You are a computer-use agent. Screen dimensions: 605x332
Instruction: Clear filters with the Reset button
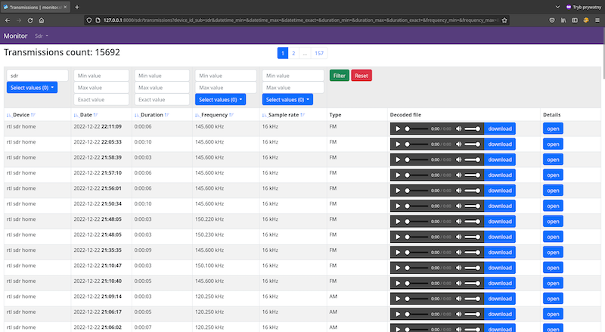(x=361, y=76)
